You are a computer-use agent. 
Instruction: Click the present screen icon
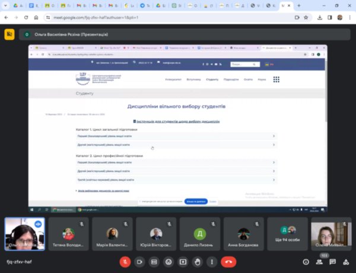(x=183, y=261)
